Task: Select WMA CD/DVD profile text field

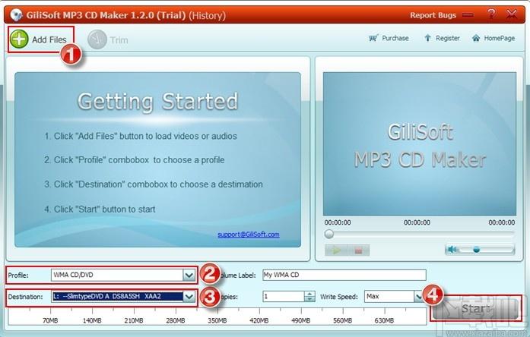Action: point(117,276)
